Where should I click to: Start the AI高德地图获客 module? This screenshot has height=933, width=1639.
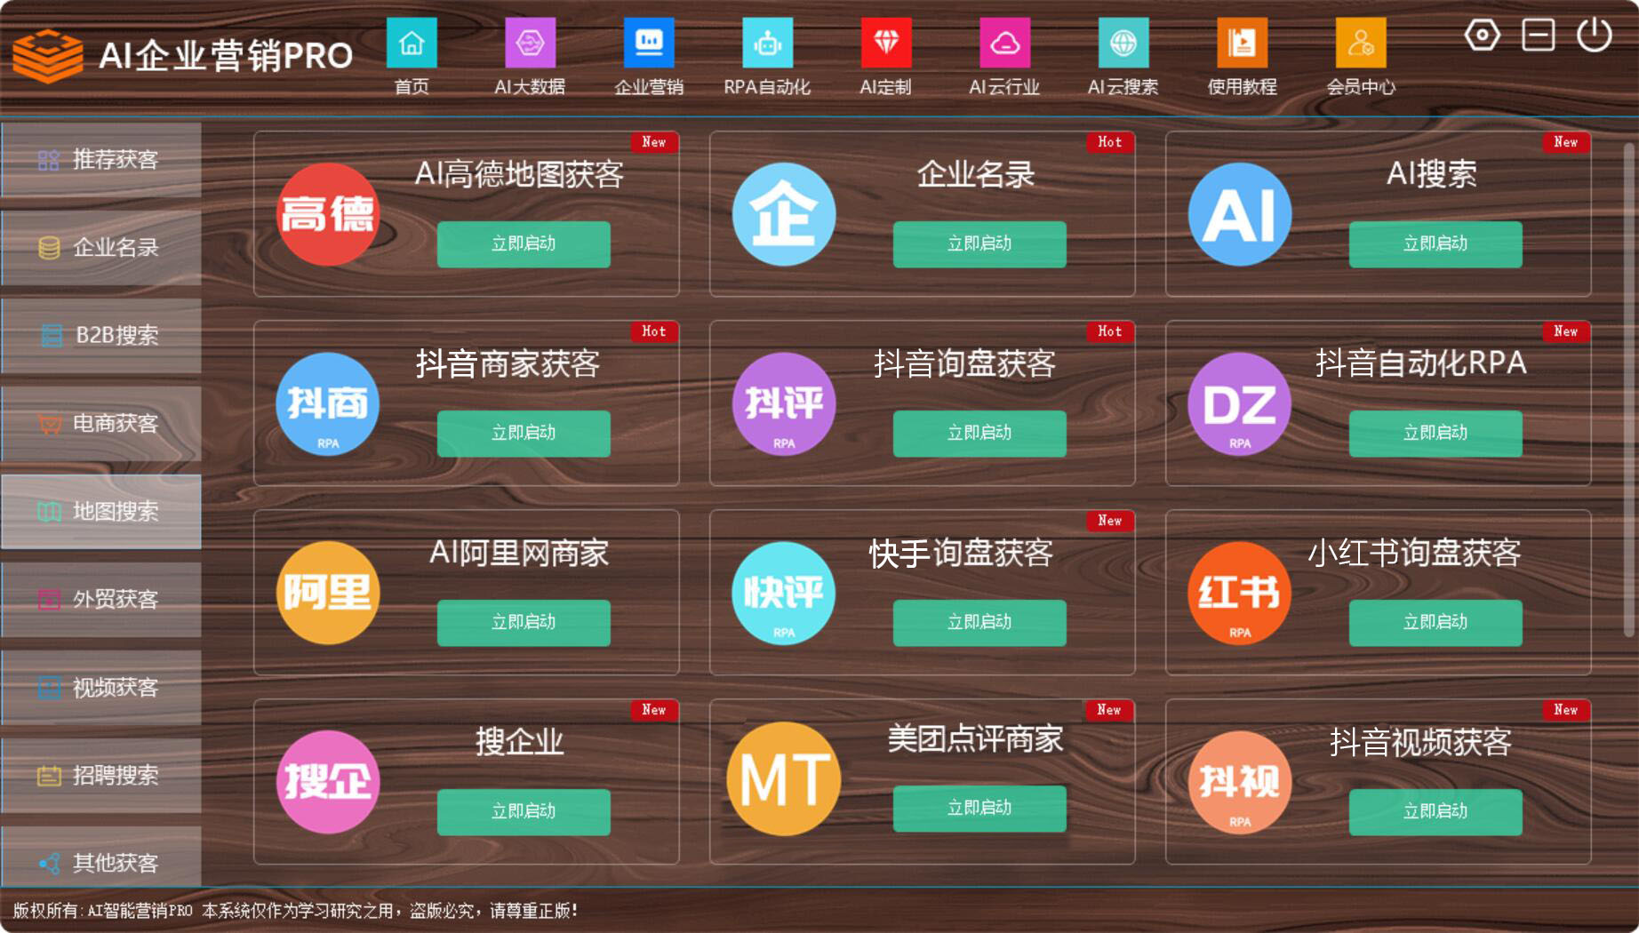[524, 244]
